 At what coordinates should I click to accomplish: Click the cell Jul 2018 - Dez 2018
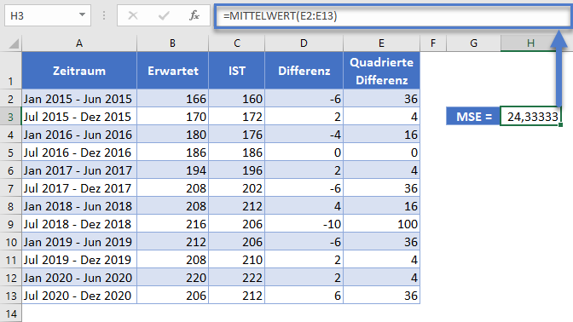(x=79, y=224)
